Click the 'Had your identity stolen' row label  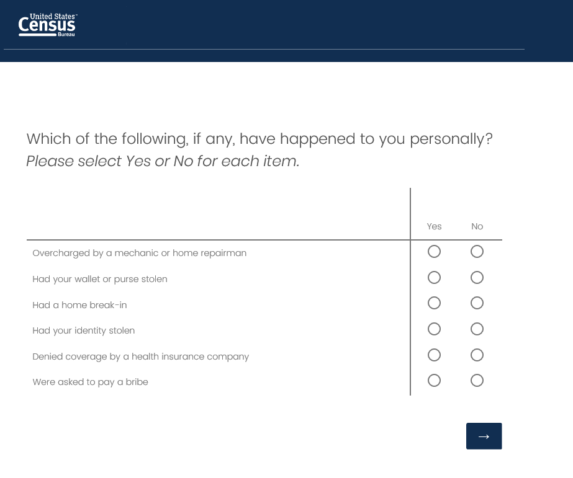click(x=83, y=330)
